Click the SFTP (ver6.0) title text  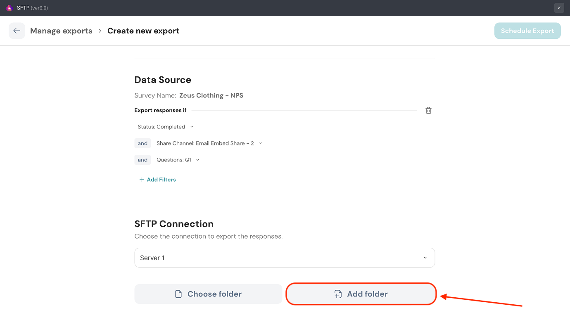tap(32, 8)
